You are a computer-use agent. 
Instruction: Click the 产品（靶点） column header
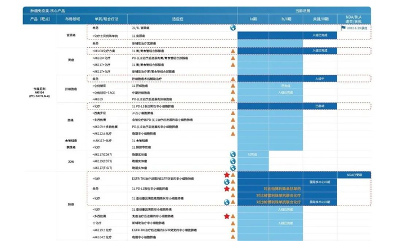click(40, 19)
